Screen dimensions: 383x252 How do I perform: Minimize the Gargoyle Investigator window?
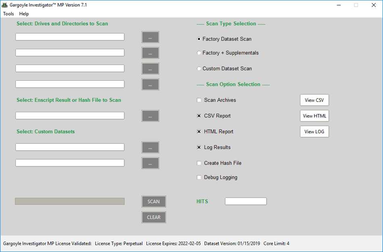pos(339,5)
